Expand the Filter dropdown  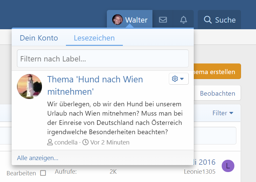[x=223, y=113]
